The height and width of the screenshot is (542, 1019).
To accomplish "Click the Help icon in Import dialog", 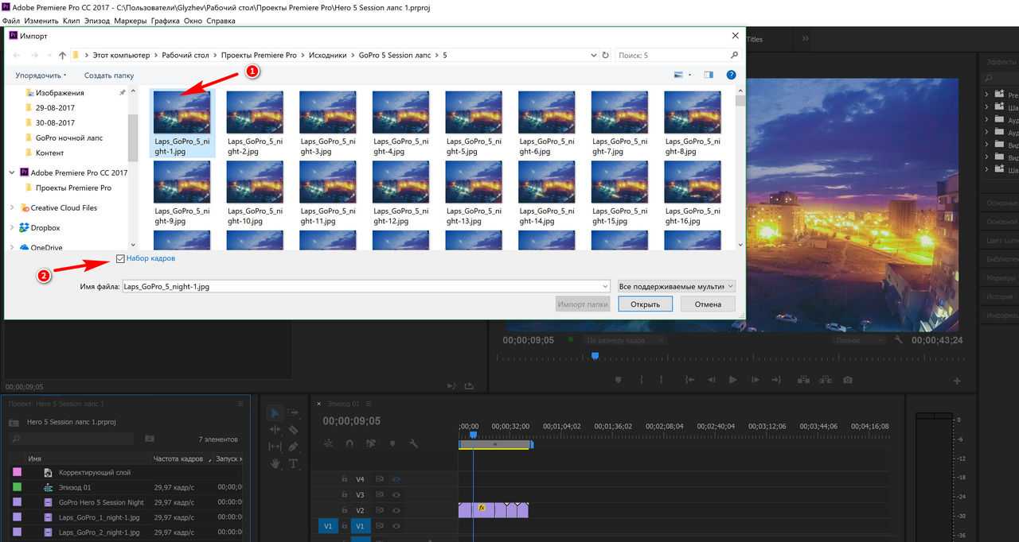I will coord(731,75).
